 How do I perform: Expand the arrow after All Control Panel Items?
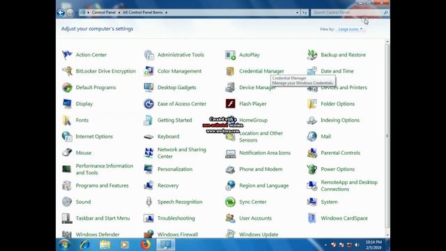point(167,13)
